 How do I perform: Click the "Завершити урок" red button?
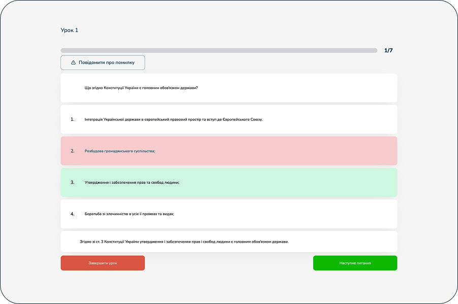click(x=103, y=263)
